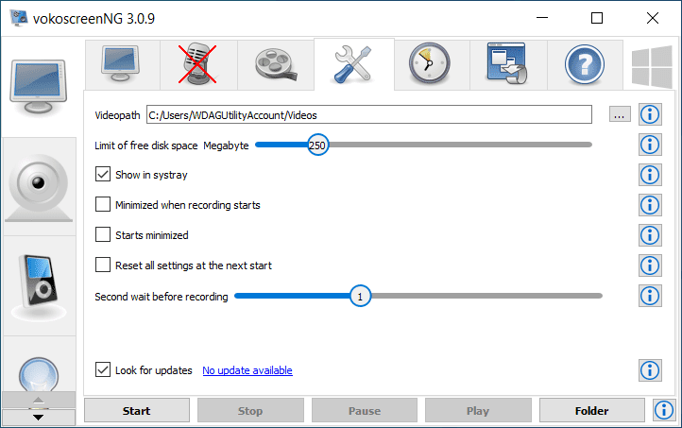Minimize the vokoscreenNG window
Image resolution: width=682 pixels, height=428 pixels.
click(542, 18)
